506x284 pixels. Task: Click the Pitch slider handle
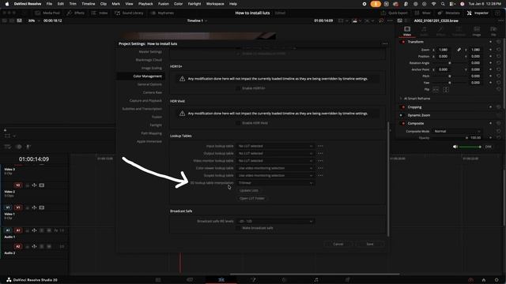pos(450,77)
